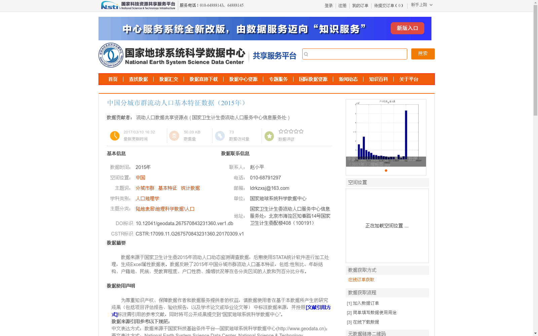
Task: Click the scrollbar down arrow
Action: coord(535,333)
